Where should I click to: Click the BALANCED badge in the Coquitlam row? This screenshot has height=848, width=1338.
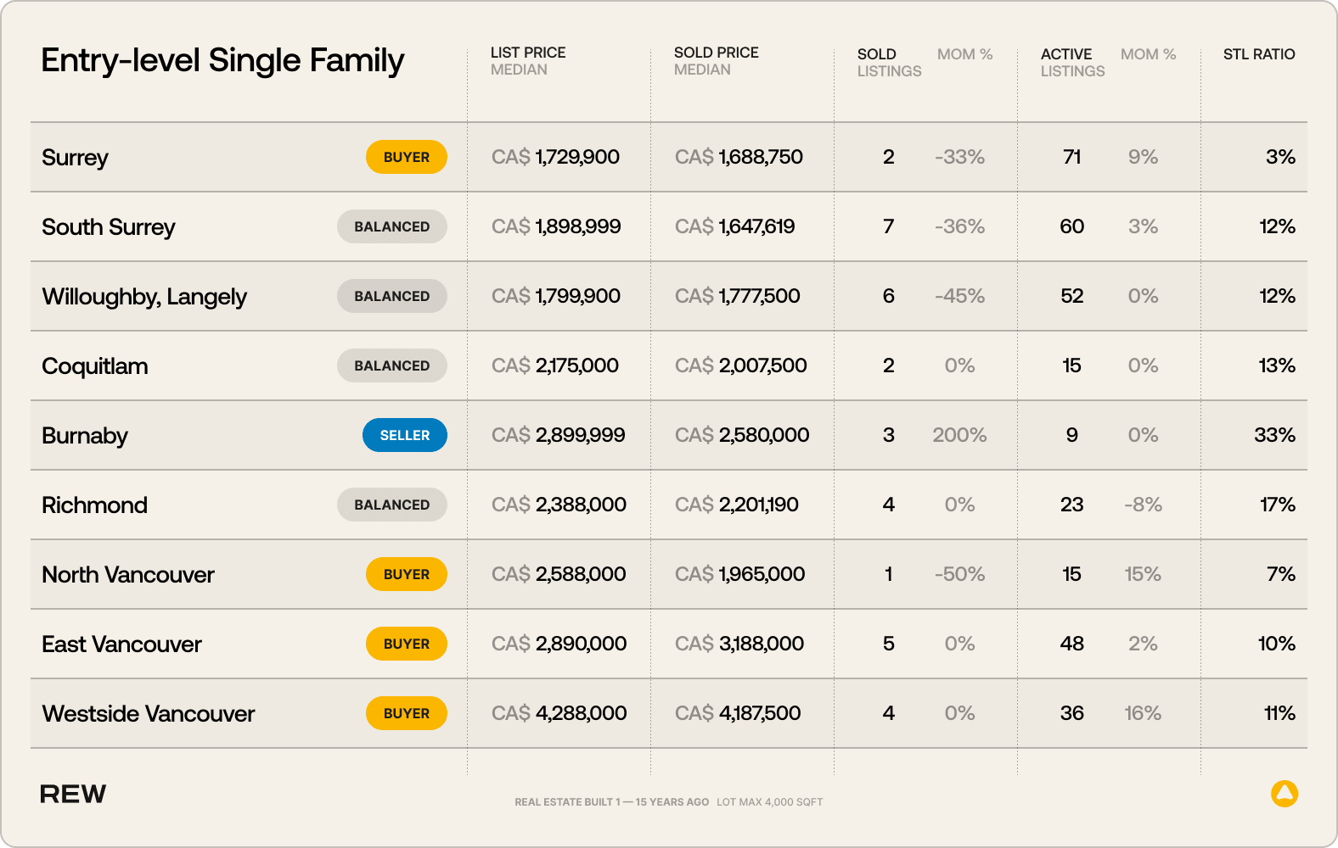(392, 365)
